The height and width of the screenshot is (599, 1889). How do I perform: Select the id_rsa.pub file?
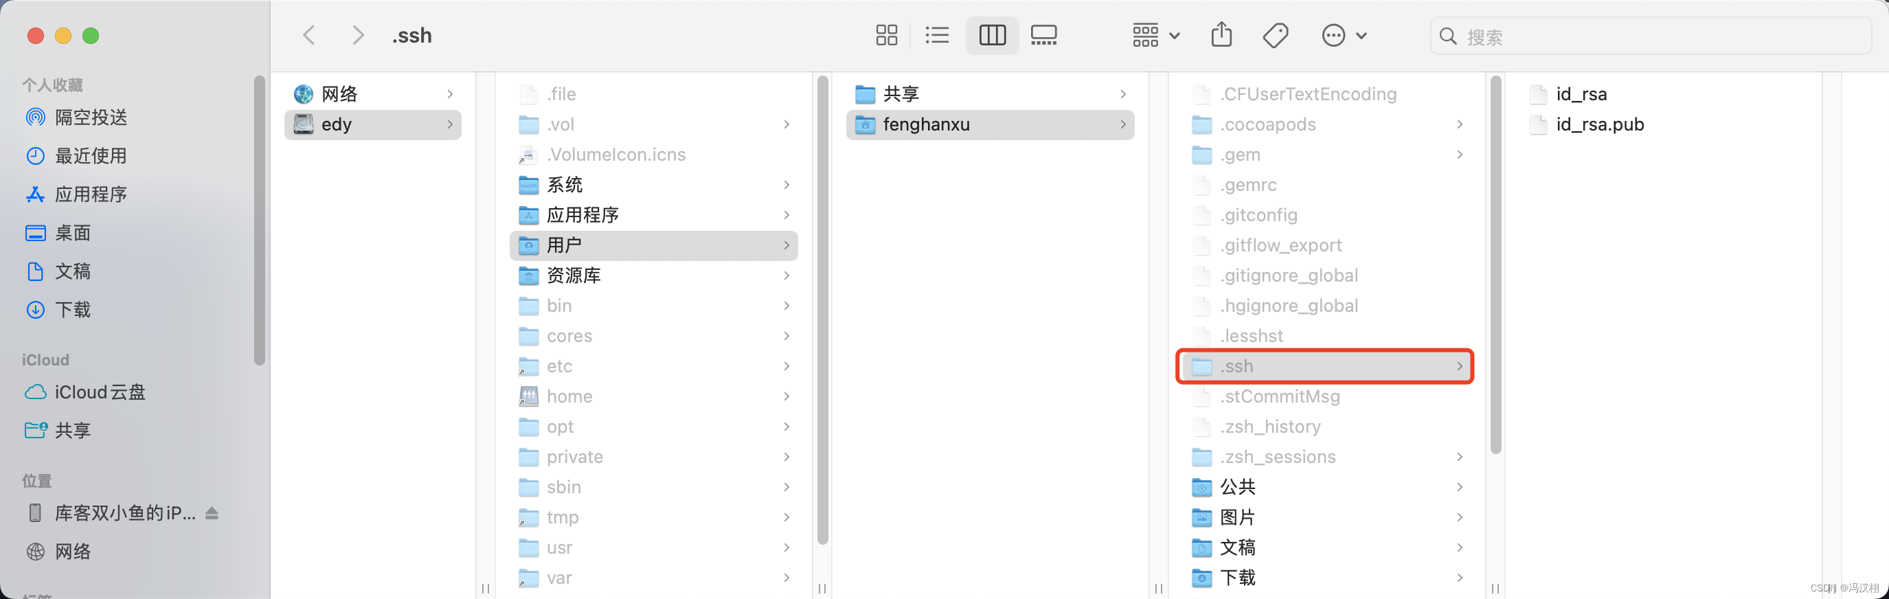[x=1663, y=124]
